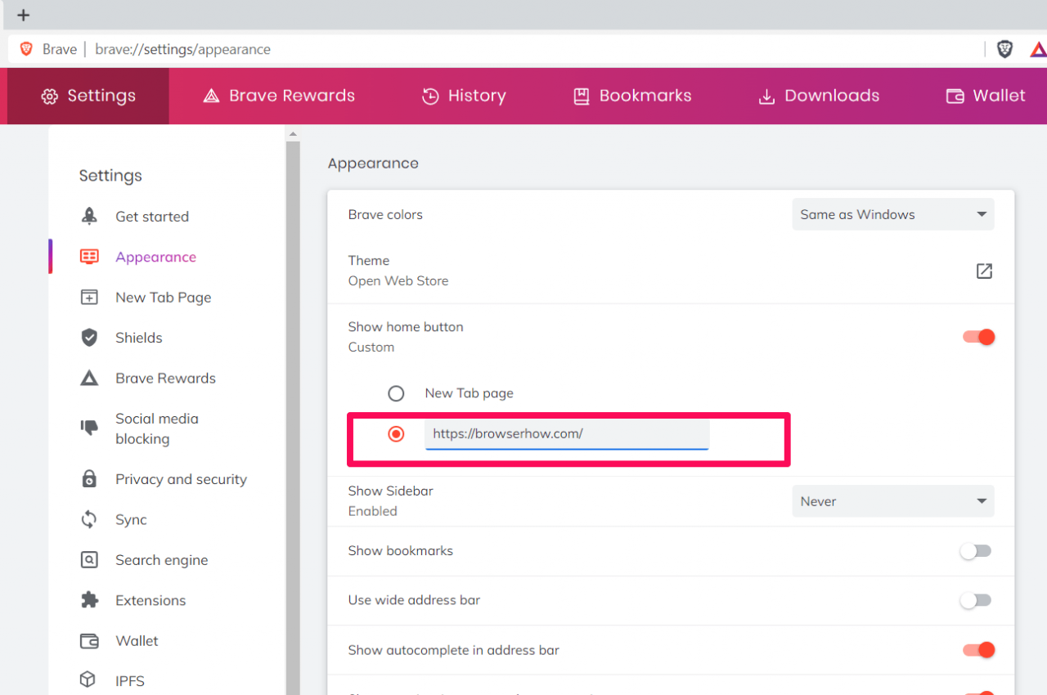
Task: Switch to the Brave Rewards tab
Action: click(278, 96)
